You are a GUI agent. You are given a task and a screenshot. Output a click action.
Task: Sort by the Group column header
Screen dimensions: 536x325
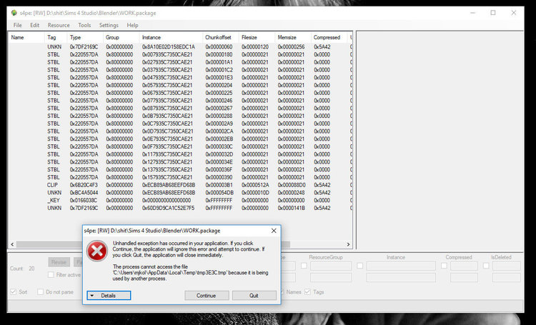click(x=121, y=37)
